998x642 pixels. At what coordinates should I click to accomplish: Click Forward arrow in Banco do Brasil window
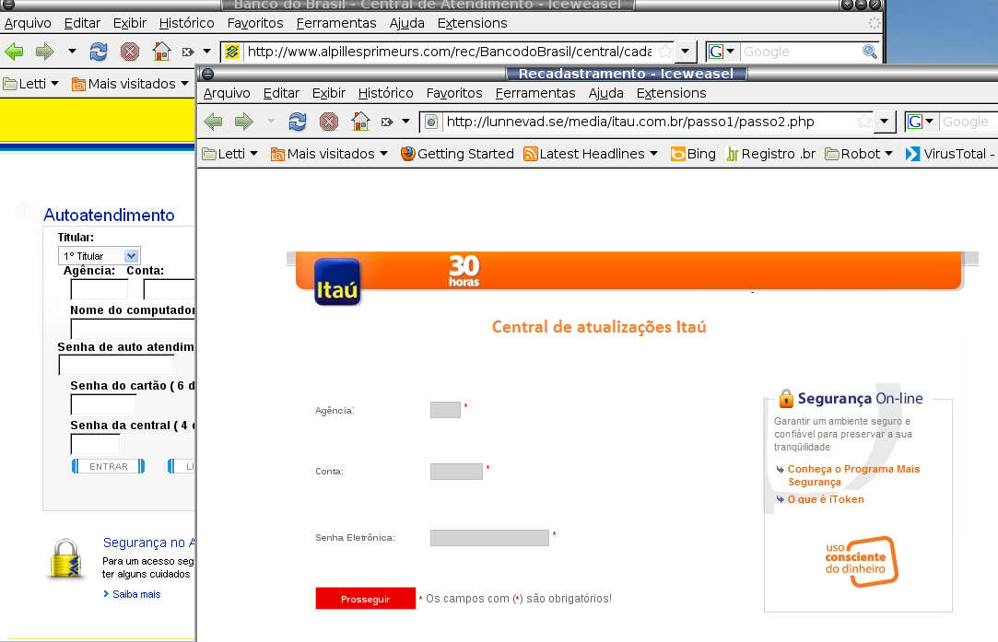click(44, 51)
